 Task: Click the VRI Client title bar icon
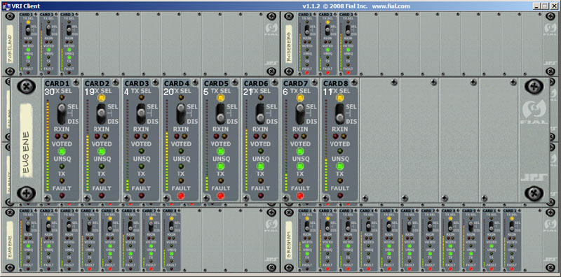(6, 6)
